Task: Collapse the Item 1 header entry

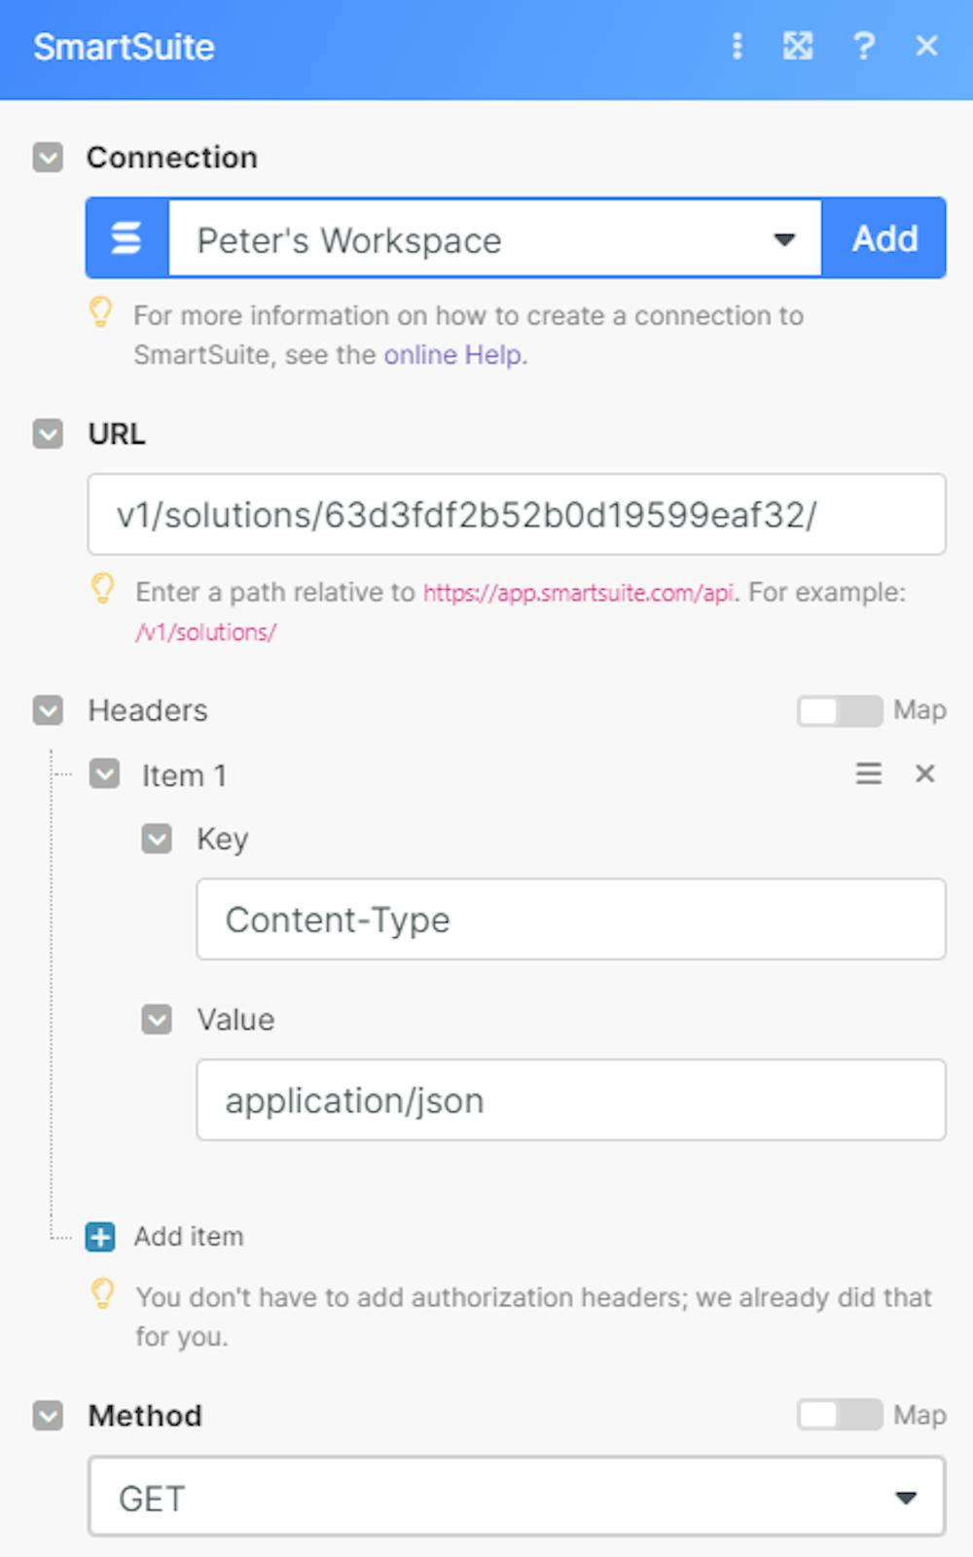Action: click(104, 775)
